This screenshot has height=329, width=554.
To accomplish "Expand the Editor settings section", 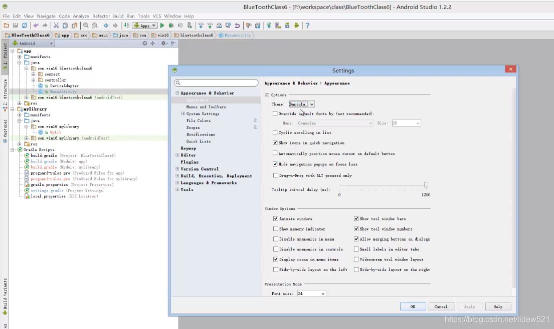I will [177, 155].
